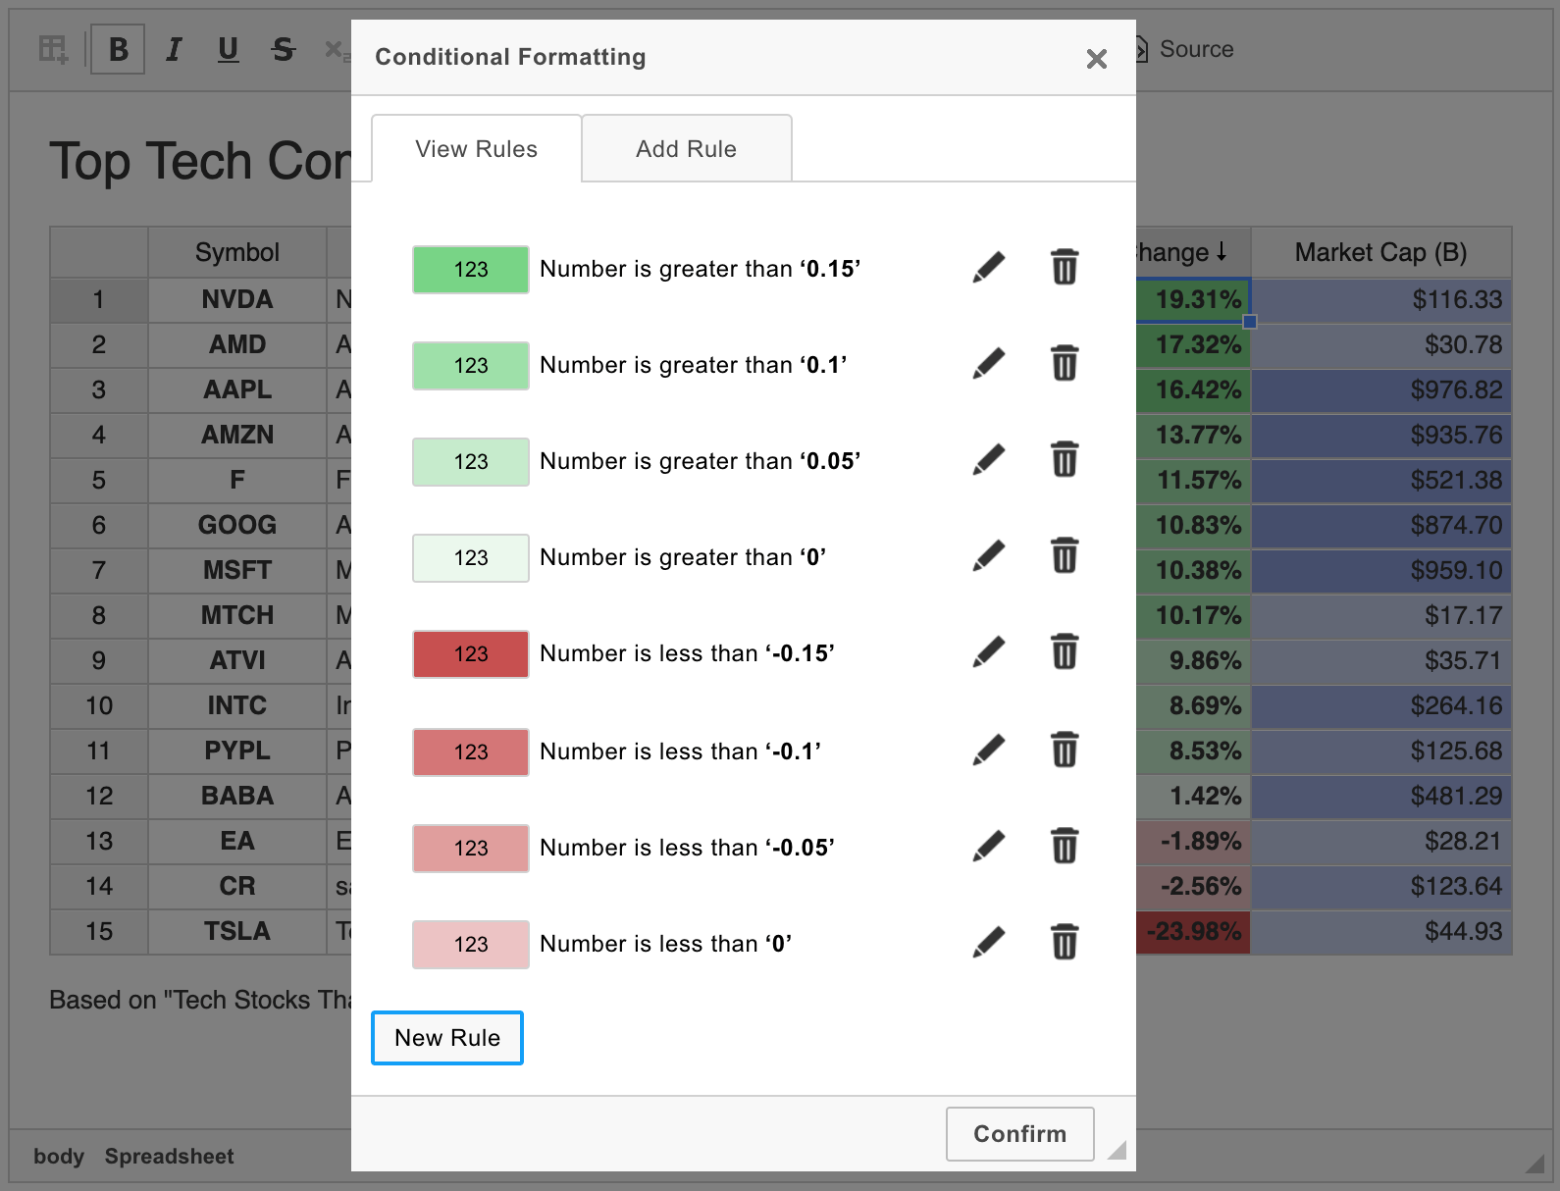Edit the 'less than -0.1' rule
This screenshot has height=1191, width=1560.
tap(989, 751)
